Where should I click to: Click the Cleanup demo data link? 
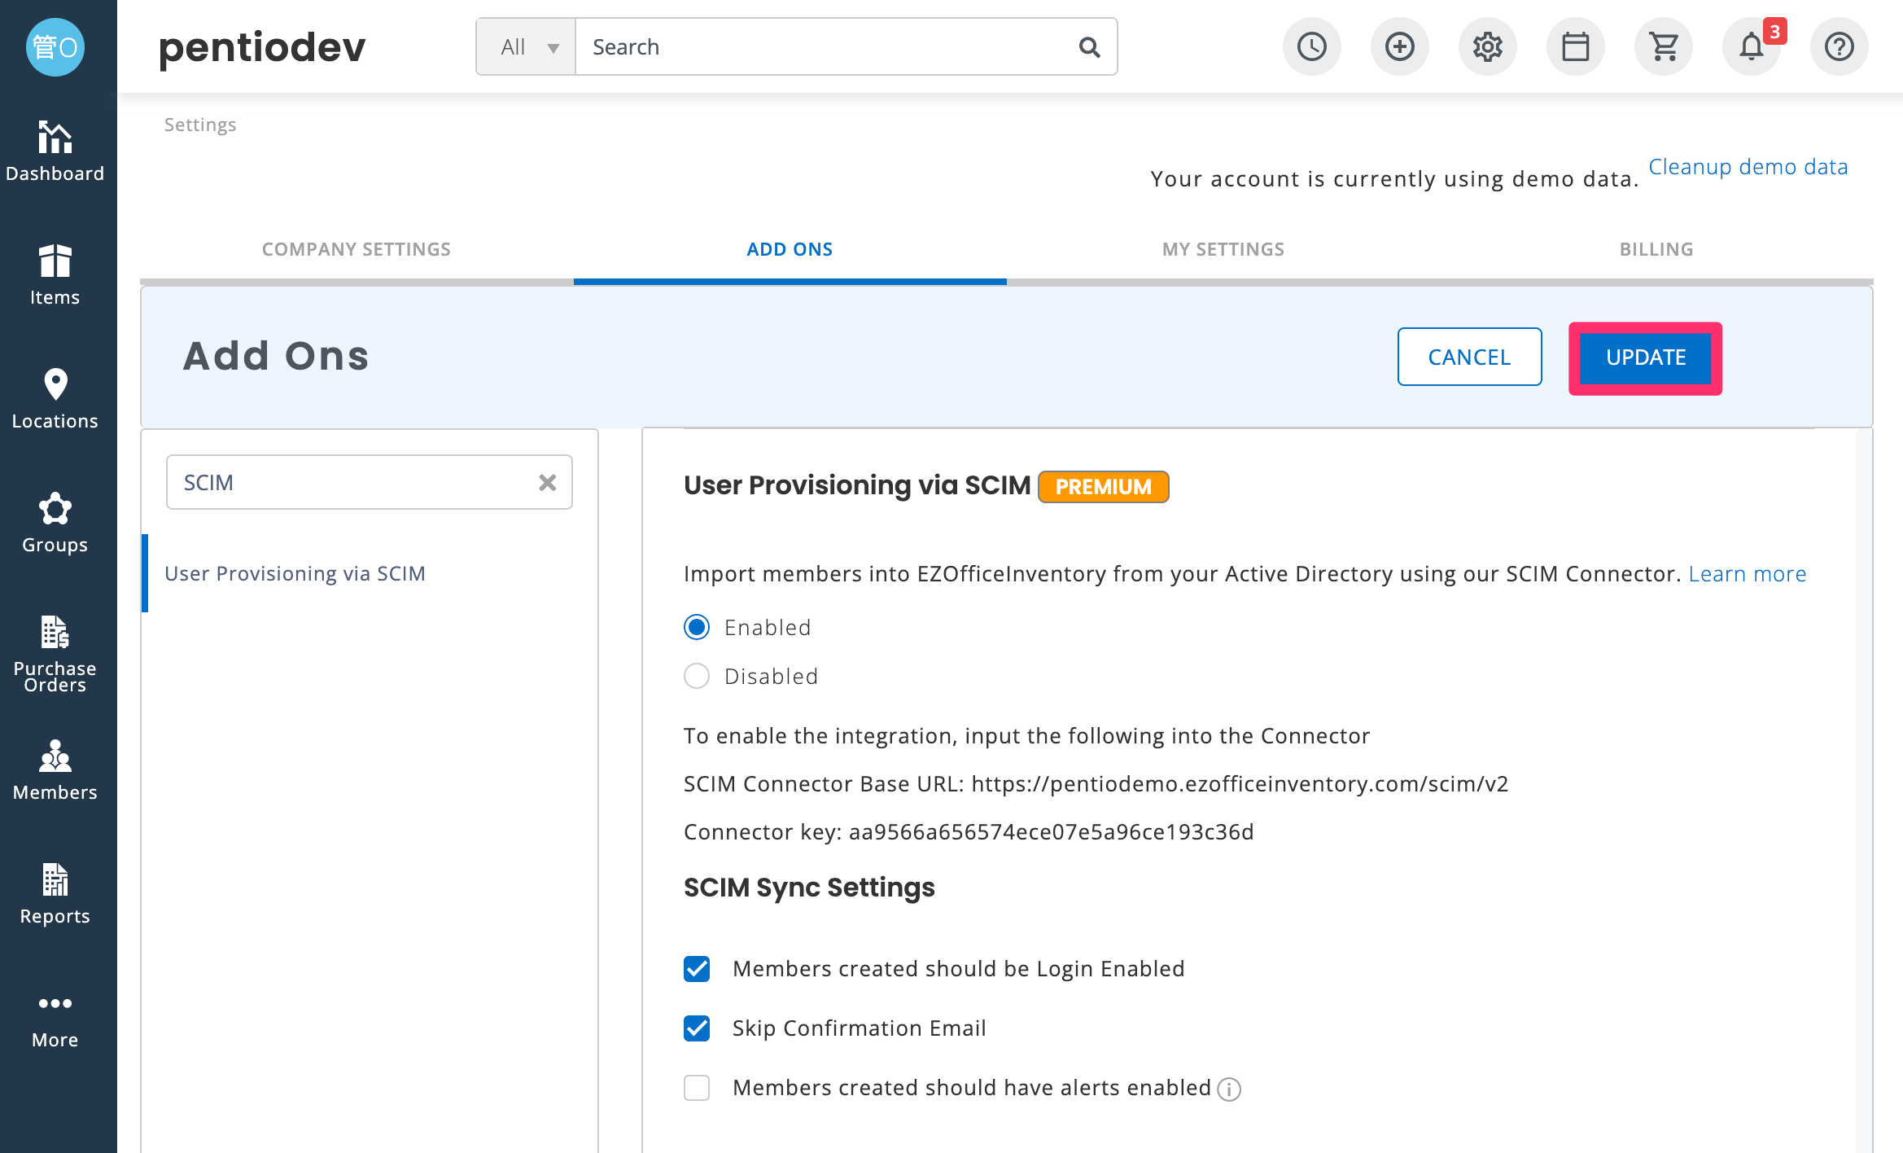coord(1748,167)
